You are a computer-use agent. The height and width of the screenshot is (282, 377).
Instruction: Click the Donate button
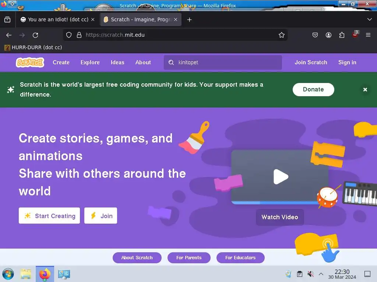(x=313, y=90)
